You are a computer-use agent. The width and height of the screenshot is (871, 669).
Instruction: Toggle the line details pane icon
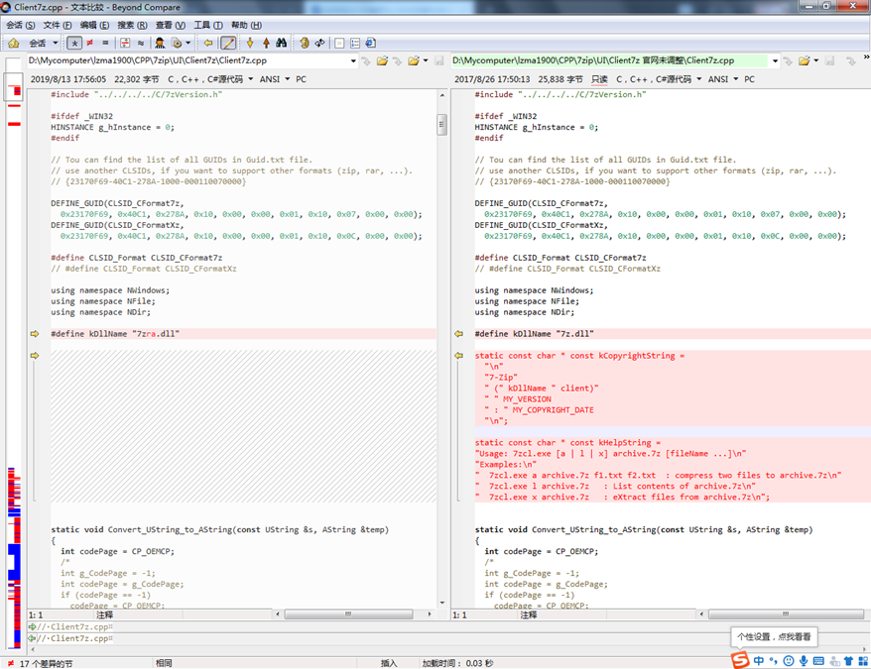[x=355, y=43]
